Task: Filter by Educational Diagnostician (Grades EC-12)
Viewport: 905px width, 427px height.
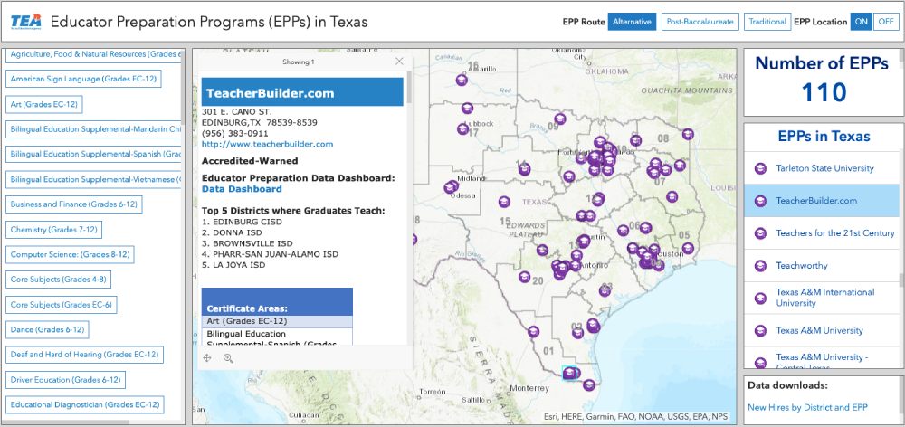Action: pos(85,404)
